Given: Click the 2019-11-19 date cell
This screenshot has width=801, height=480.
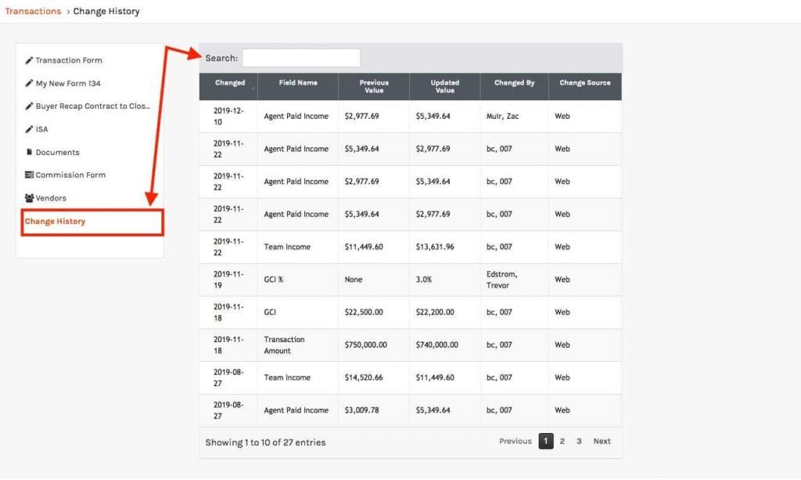Looking at the screenshot, I should click(228, 280).
